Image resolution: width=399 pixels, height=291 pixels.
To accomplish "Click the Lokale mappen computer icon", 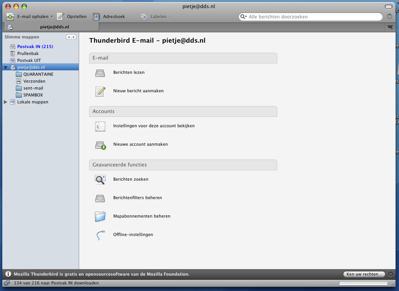I will [x=12, y=102].
